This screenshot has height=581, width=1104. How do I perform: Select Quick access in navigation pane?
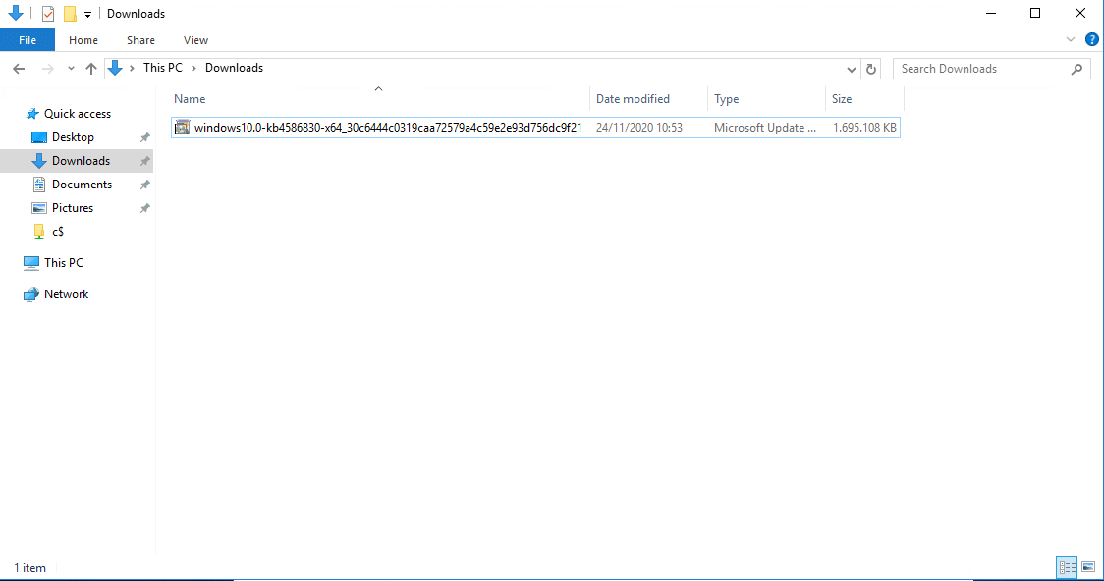[x=78, y=113]
